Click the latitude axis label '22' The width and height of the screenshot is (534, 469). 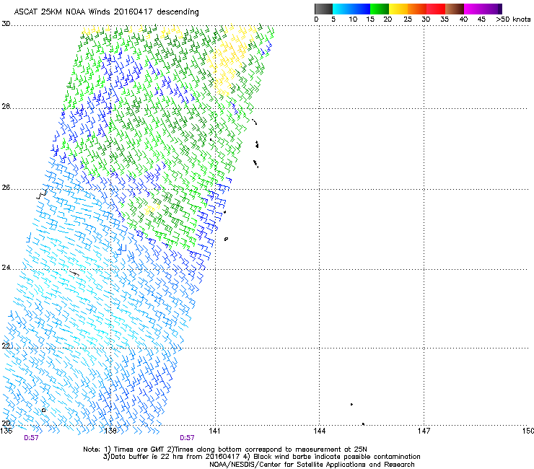(x=6, y=346)
